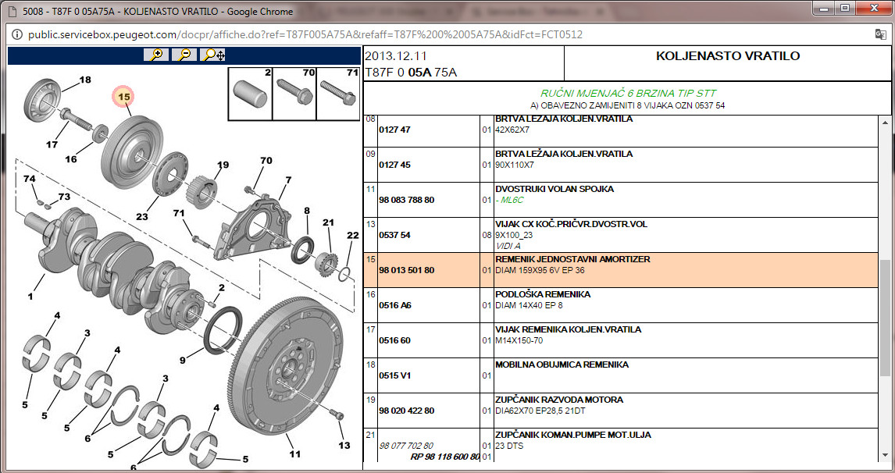This screenshot has height=473, width=895.
Task: Select part 21 label on diagram
Action: click(x=328, y=222)
